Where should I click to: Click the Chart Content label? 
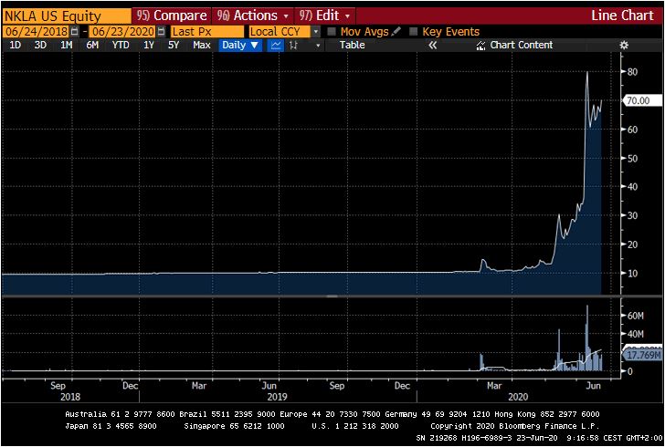tap(522, 45)
